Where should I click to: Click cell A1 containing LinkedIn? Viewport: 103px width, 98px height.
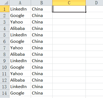click(x=20, y=9)
